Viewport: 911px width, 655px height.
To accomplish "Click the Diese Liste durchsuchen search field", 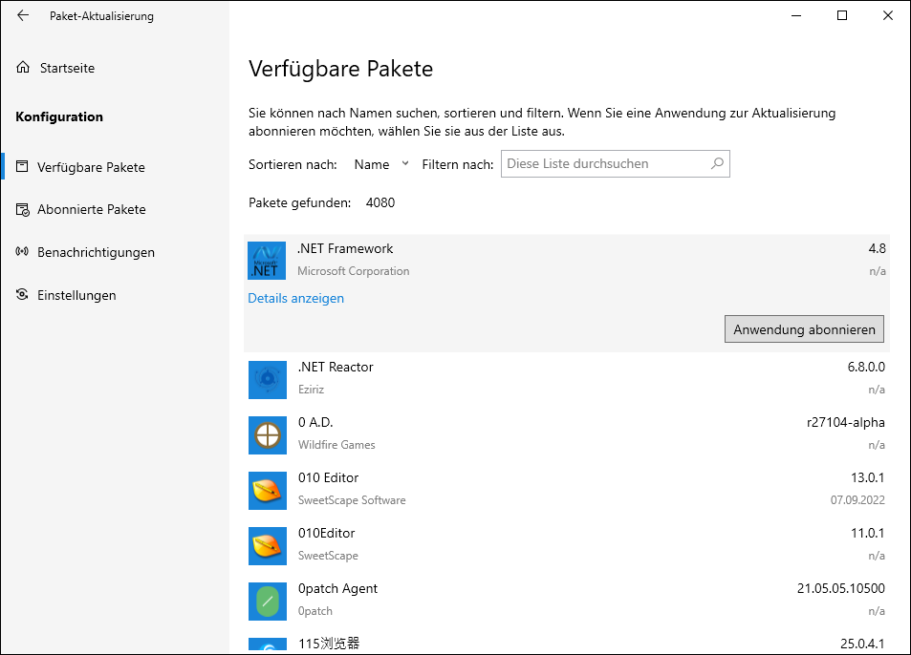I will tap(605, 164).
